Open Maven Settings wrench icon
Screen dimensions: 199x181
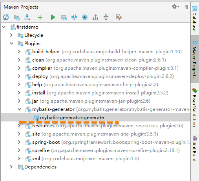[119, 17]
